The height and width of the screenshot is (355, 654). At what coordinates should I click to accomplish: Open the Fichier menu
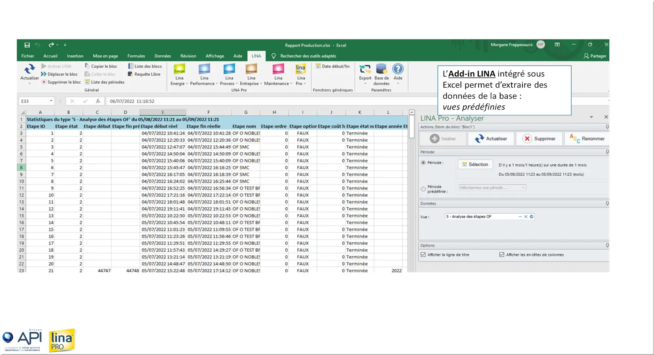(x=28, y=56)
